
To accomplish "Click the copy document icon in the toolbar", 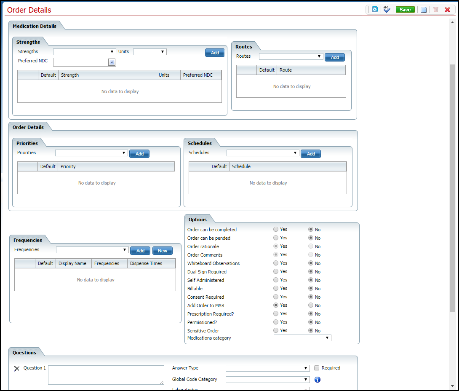I will pyautogui.click(x=423, y=9).
